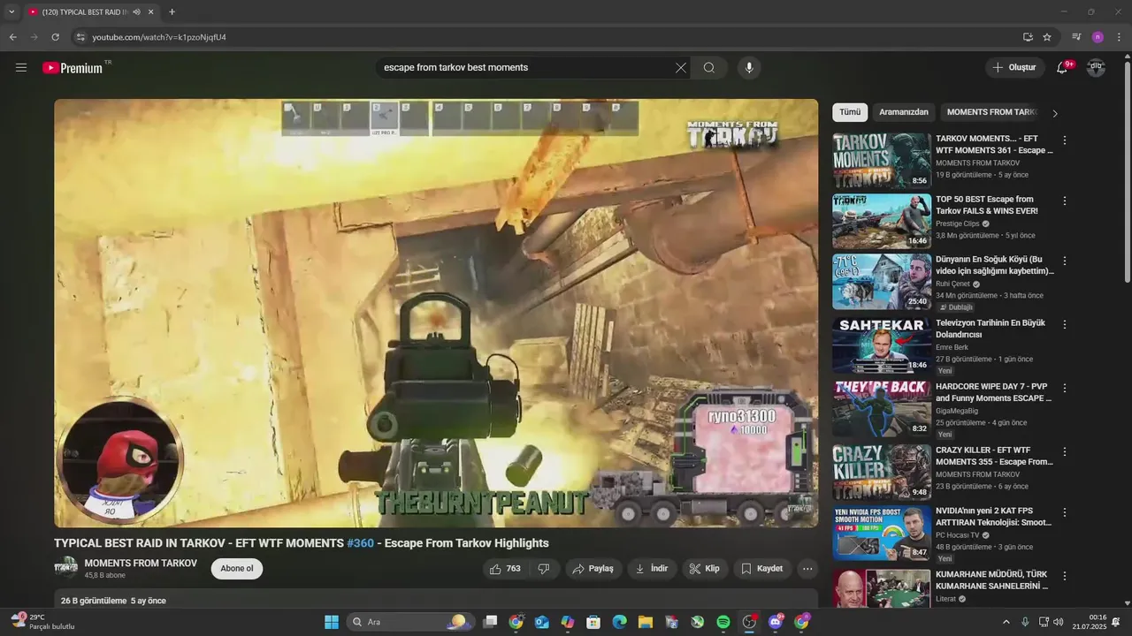This screenshot has width=1132, height=636.
Task: Open options for Dünyanın En Soğuk Köyü
Action: click(x=1065, y=261)
